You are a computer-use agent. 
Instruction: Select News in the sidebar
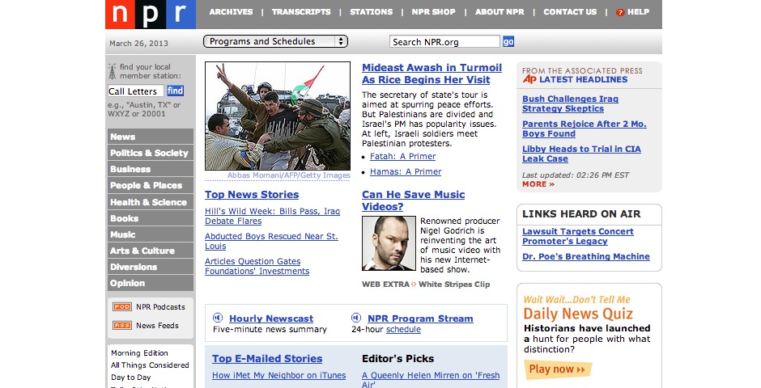point(151,137)
